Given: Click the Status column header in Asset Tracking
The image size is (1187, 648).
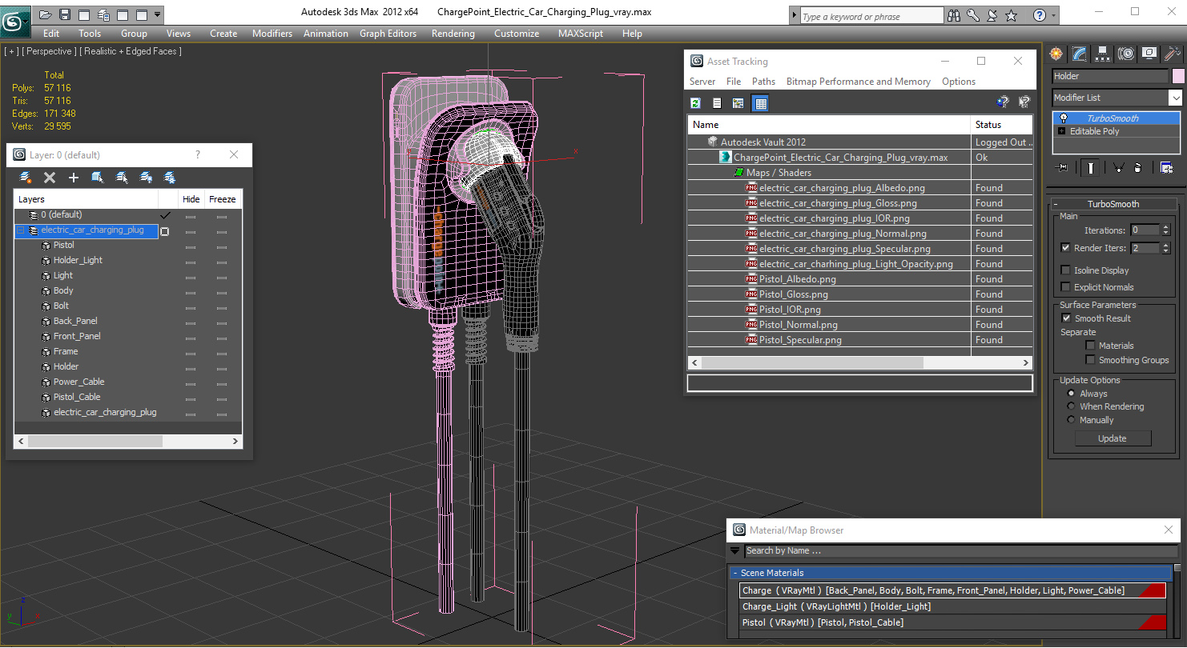Looking at the screenshot, I should click(x=1001, y=125).
